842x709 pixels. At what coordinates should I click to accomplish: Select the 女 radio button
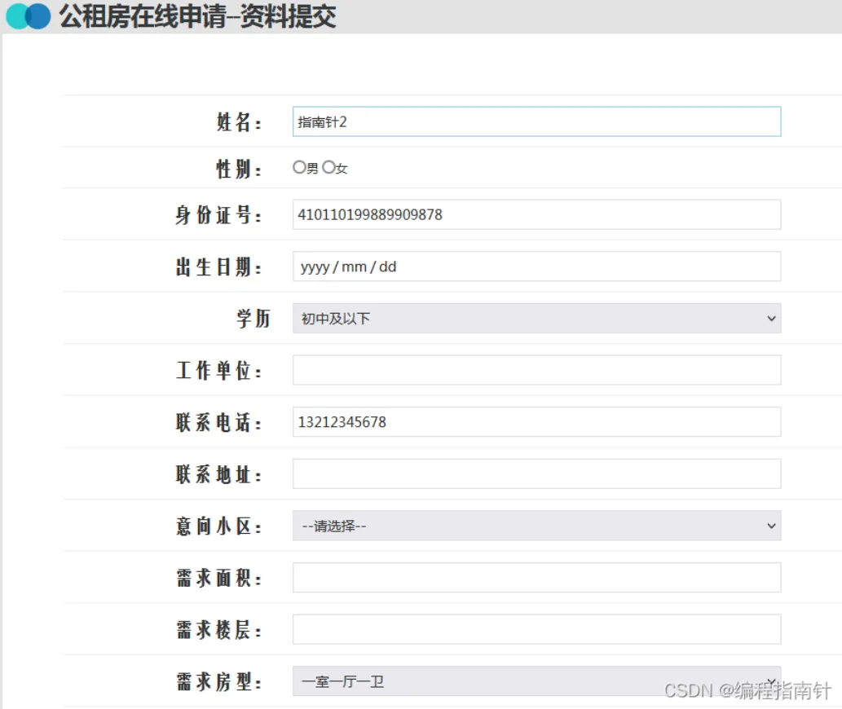(328, 167)
